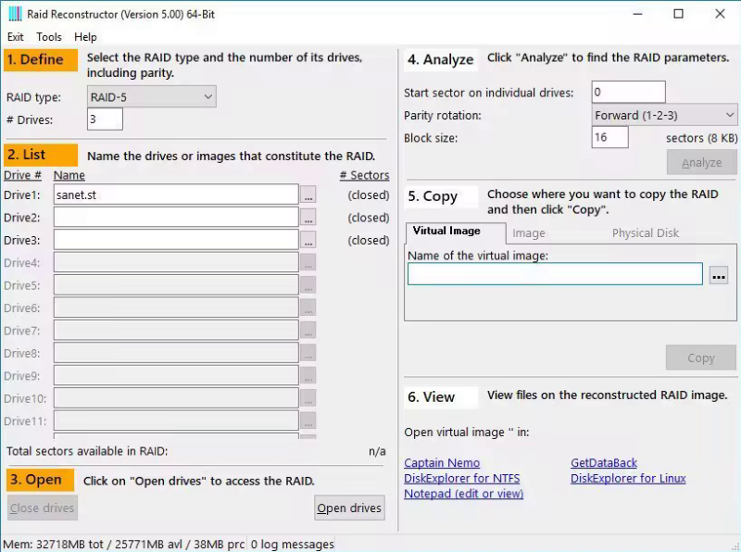Click browse button for Drive3

(x=308, y=240)
